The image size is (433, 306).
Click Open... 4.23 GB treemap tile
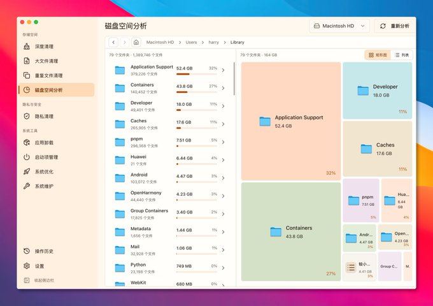(395, 237)
